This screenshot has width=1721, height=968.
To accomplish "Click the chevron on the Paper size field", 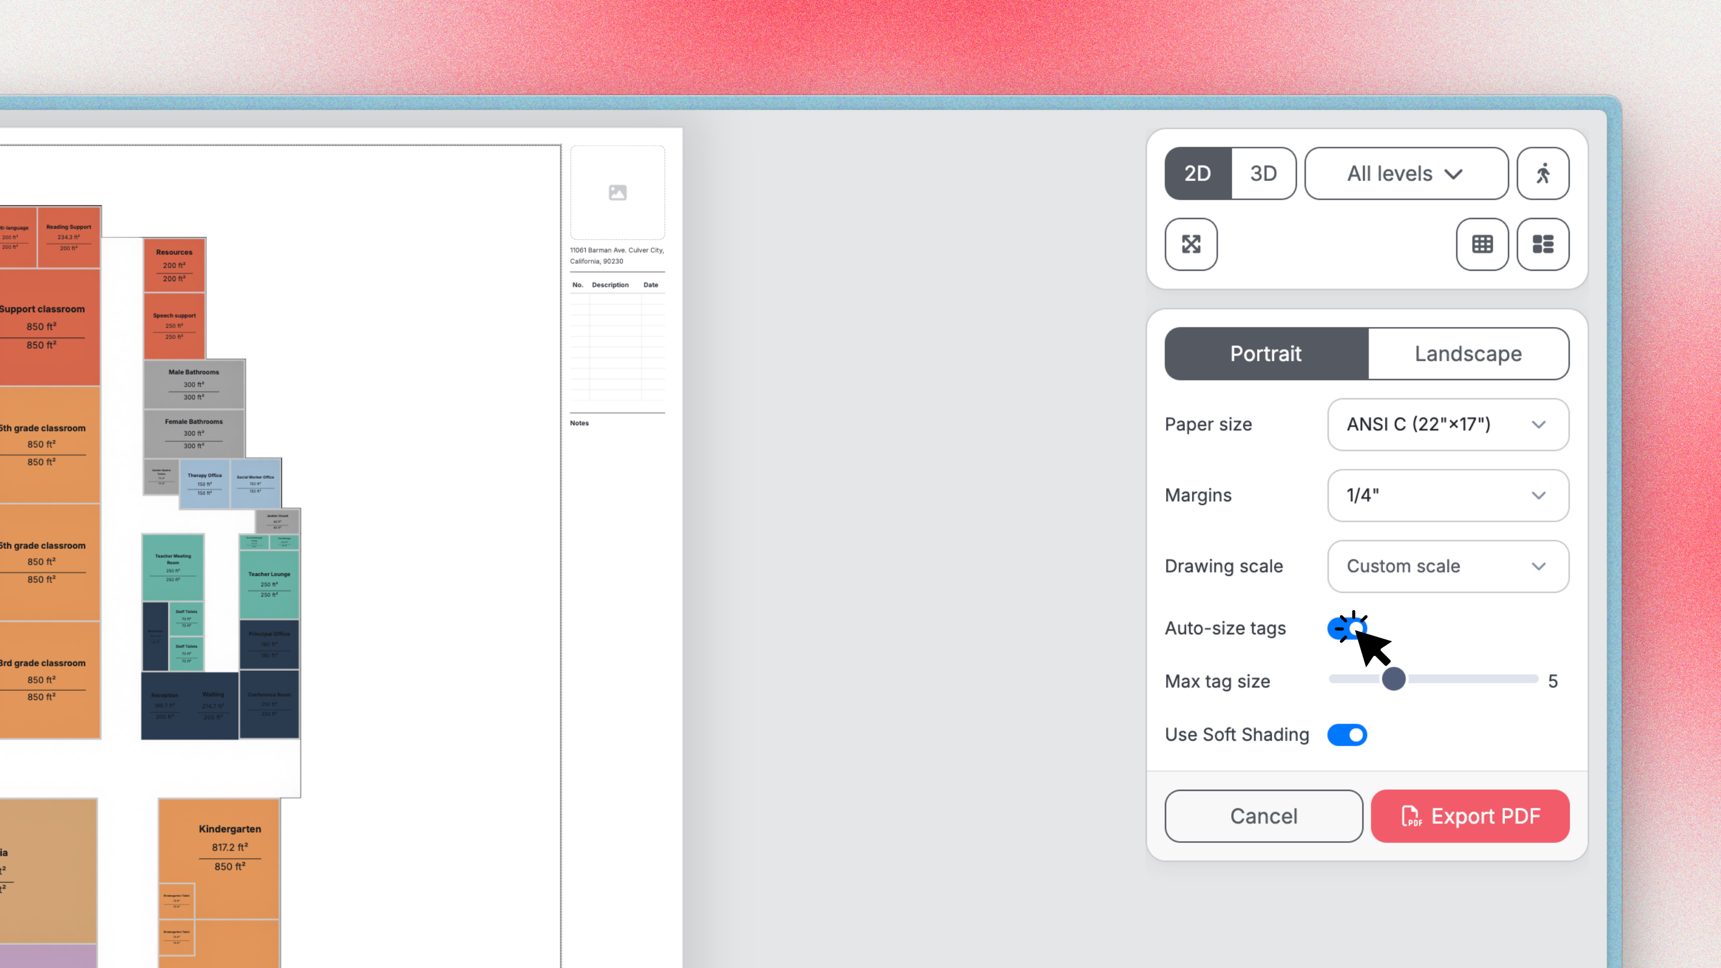I will [1538, 425].
